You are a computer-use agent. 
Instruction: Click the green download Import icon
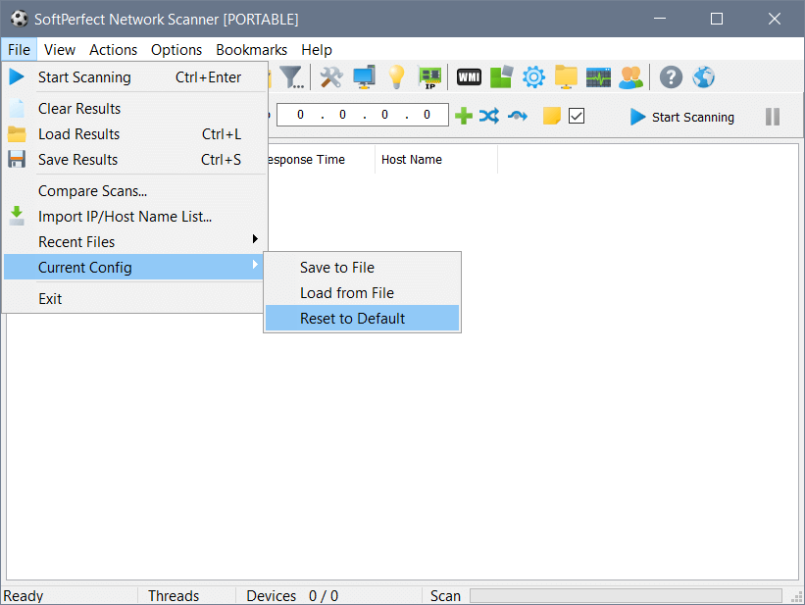coord(17,217)
